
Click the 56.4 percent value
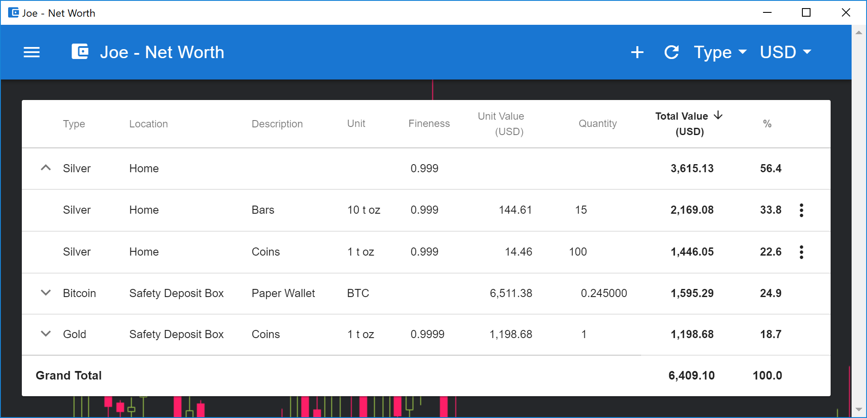(771, 168)
